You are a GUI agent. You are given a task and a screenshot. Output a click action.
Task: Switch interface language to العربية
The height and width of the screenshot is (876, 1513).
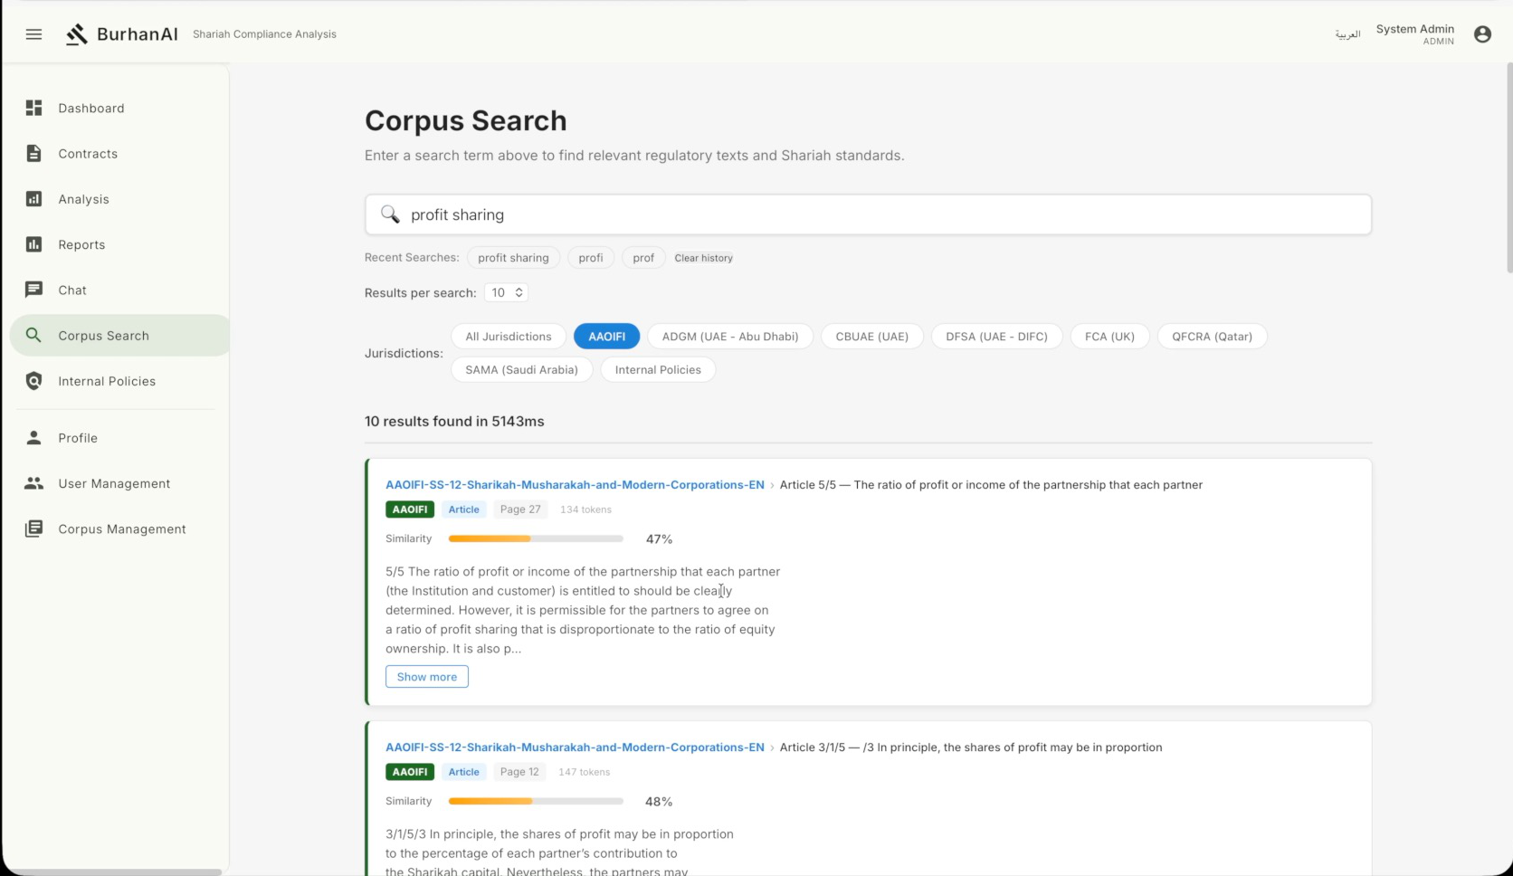(x=1347, y=33)
